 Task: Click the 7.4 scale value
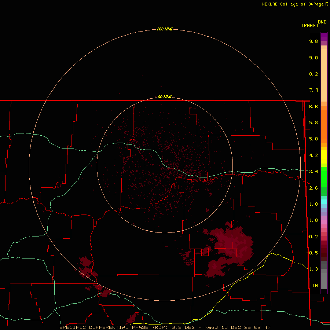(x=313, y=90)
